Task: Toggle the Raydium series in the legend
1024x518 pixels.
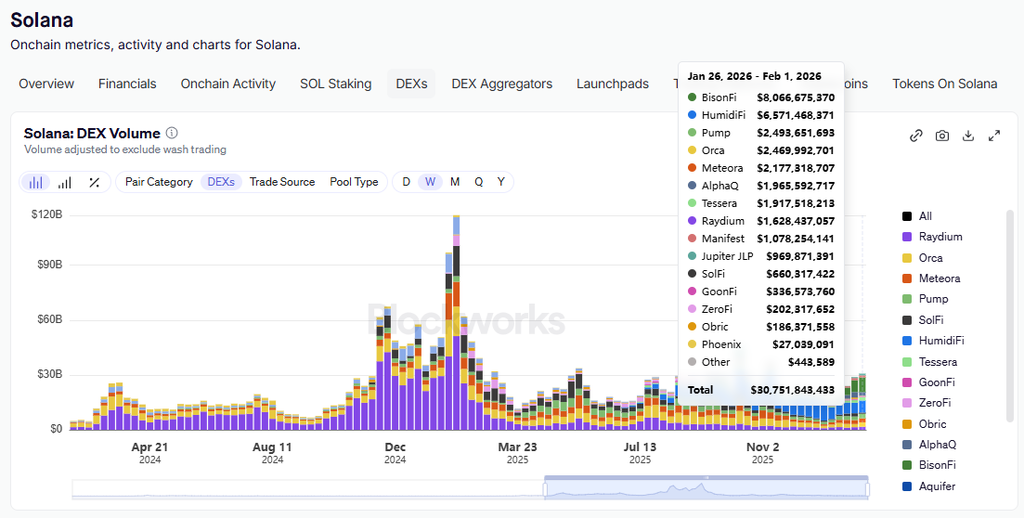Action: pos(940,237)
